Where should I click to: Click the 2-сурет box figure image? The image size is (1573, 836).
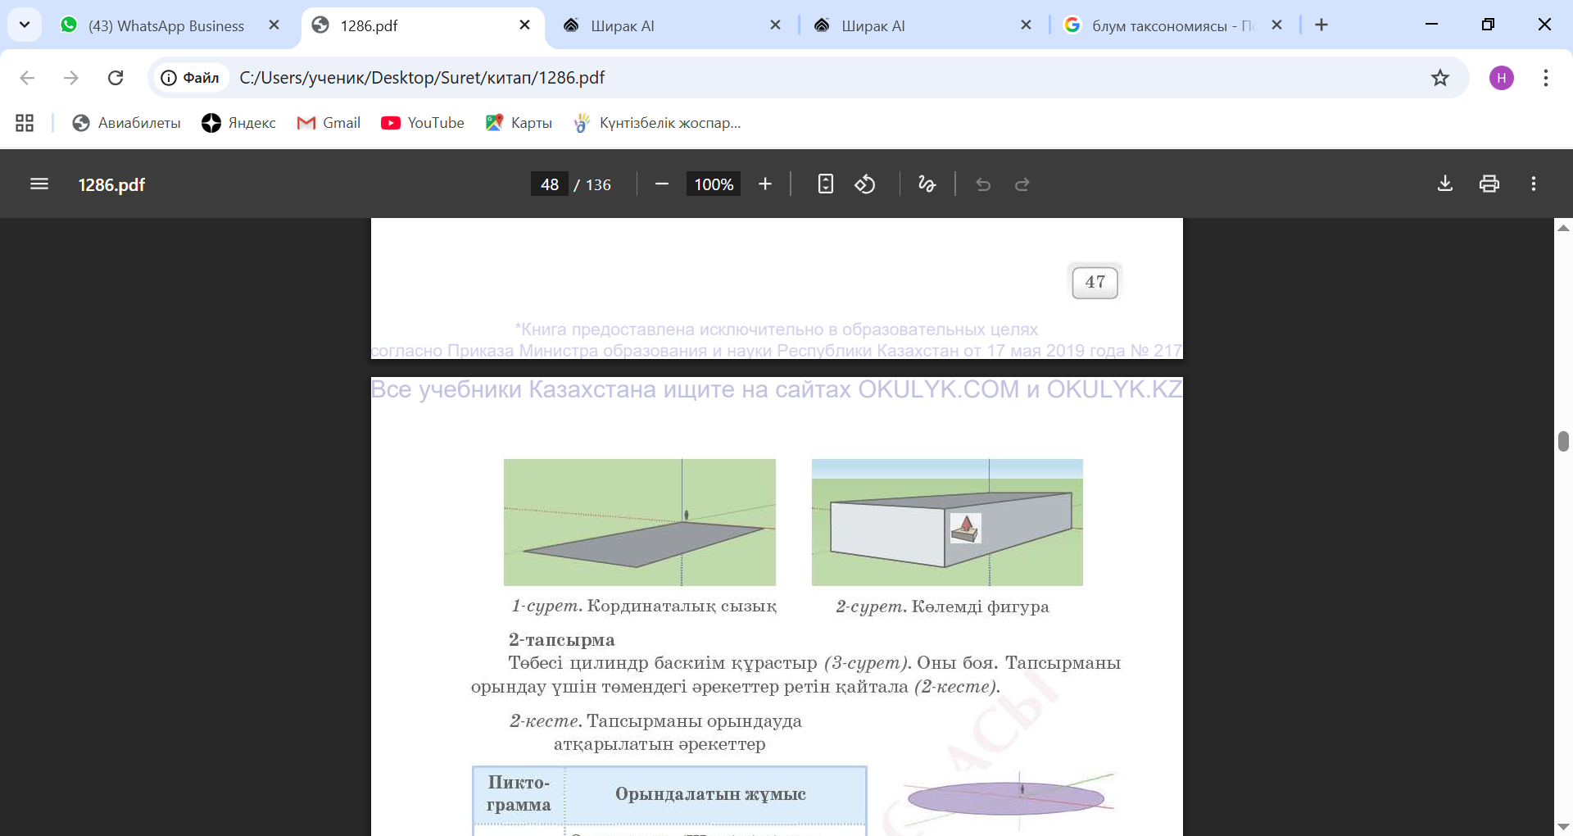(947, 522)
